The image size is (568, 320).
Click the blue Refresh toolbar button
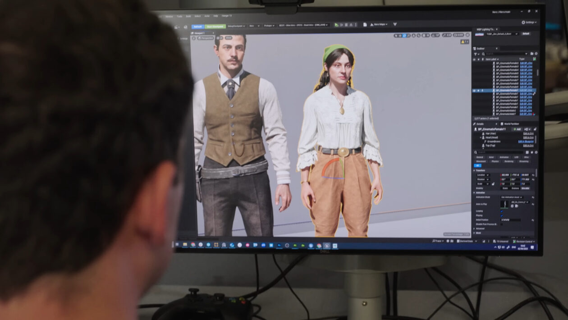[198, 27]
